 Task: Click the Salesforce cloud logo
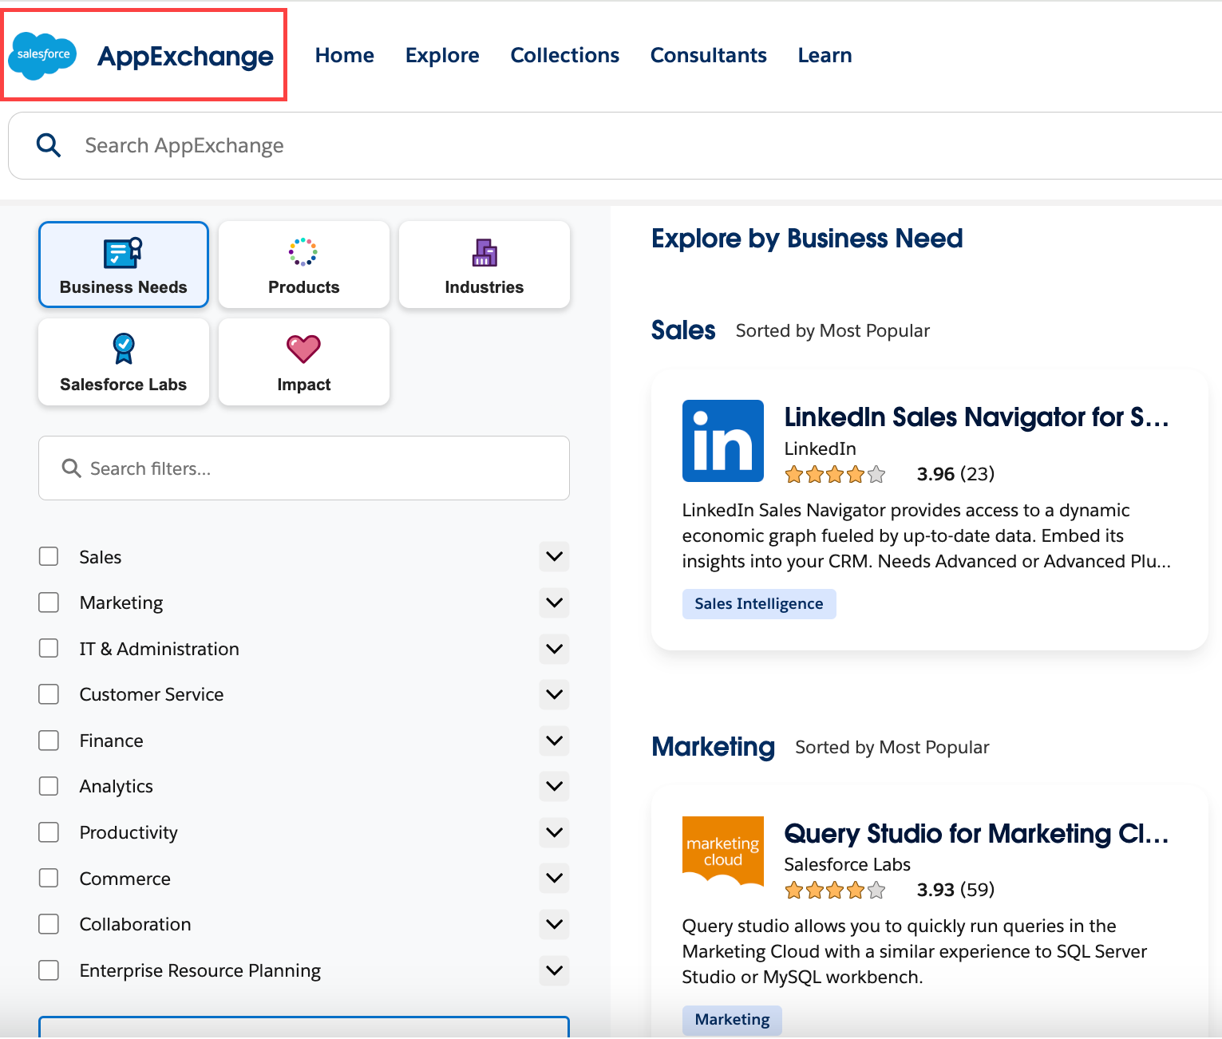[42, 56]
